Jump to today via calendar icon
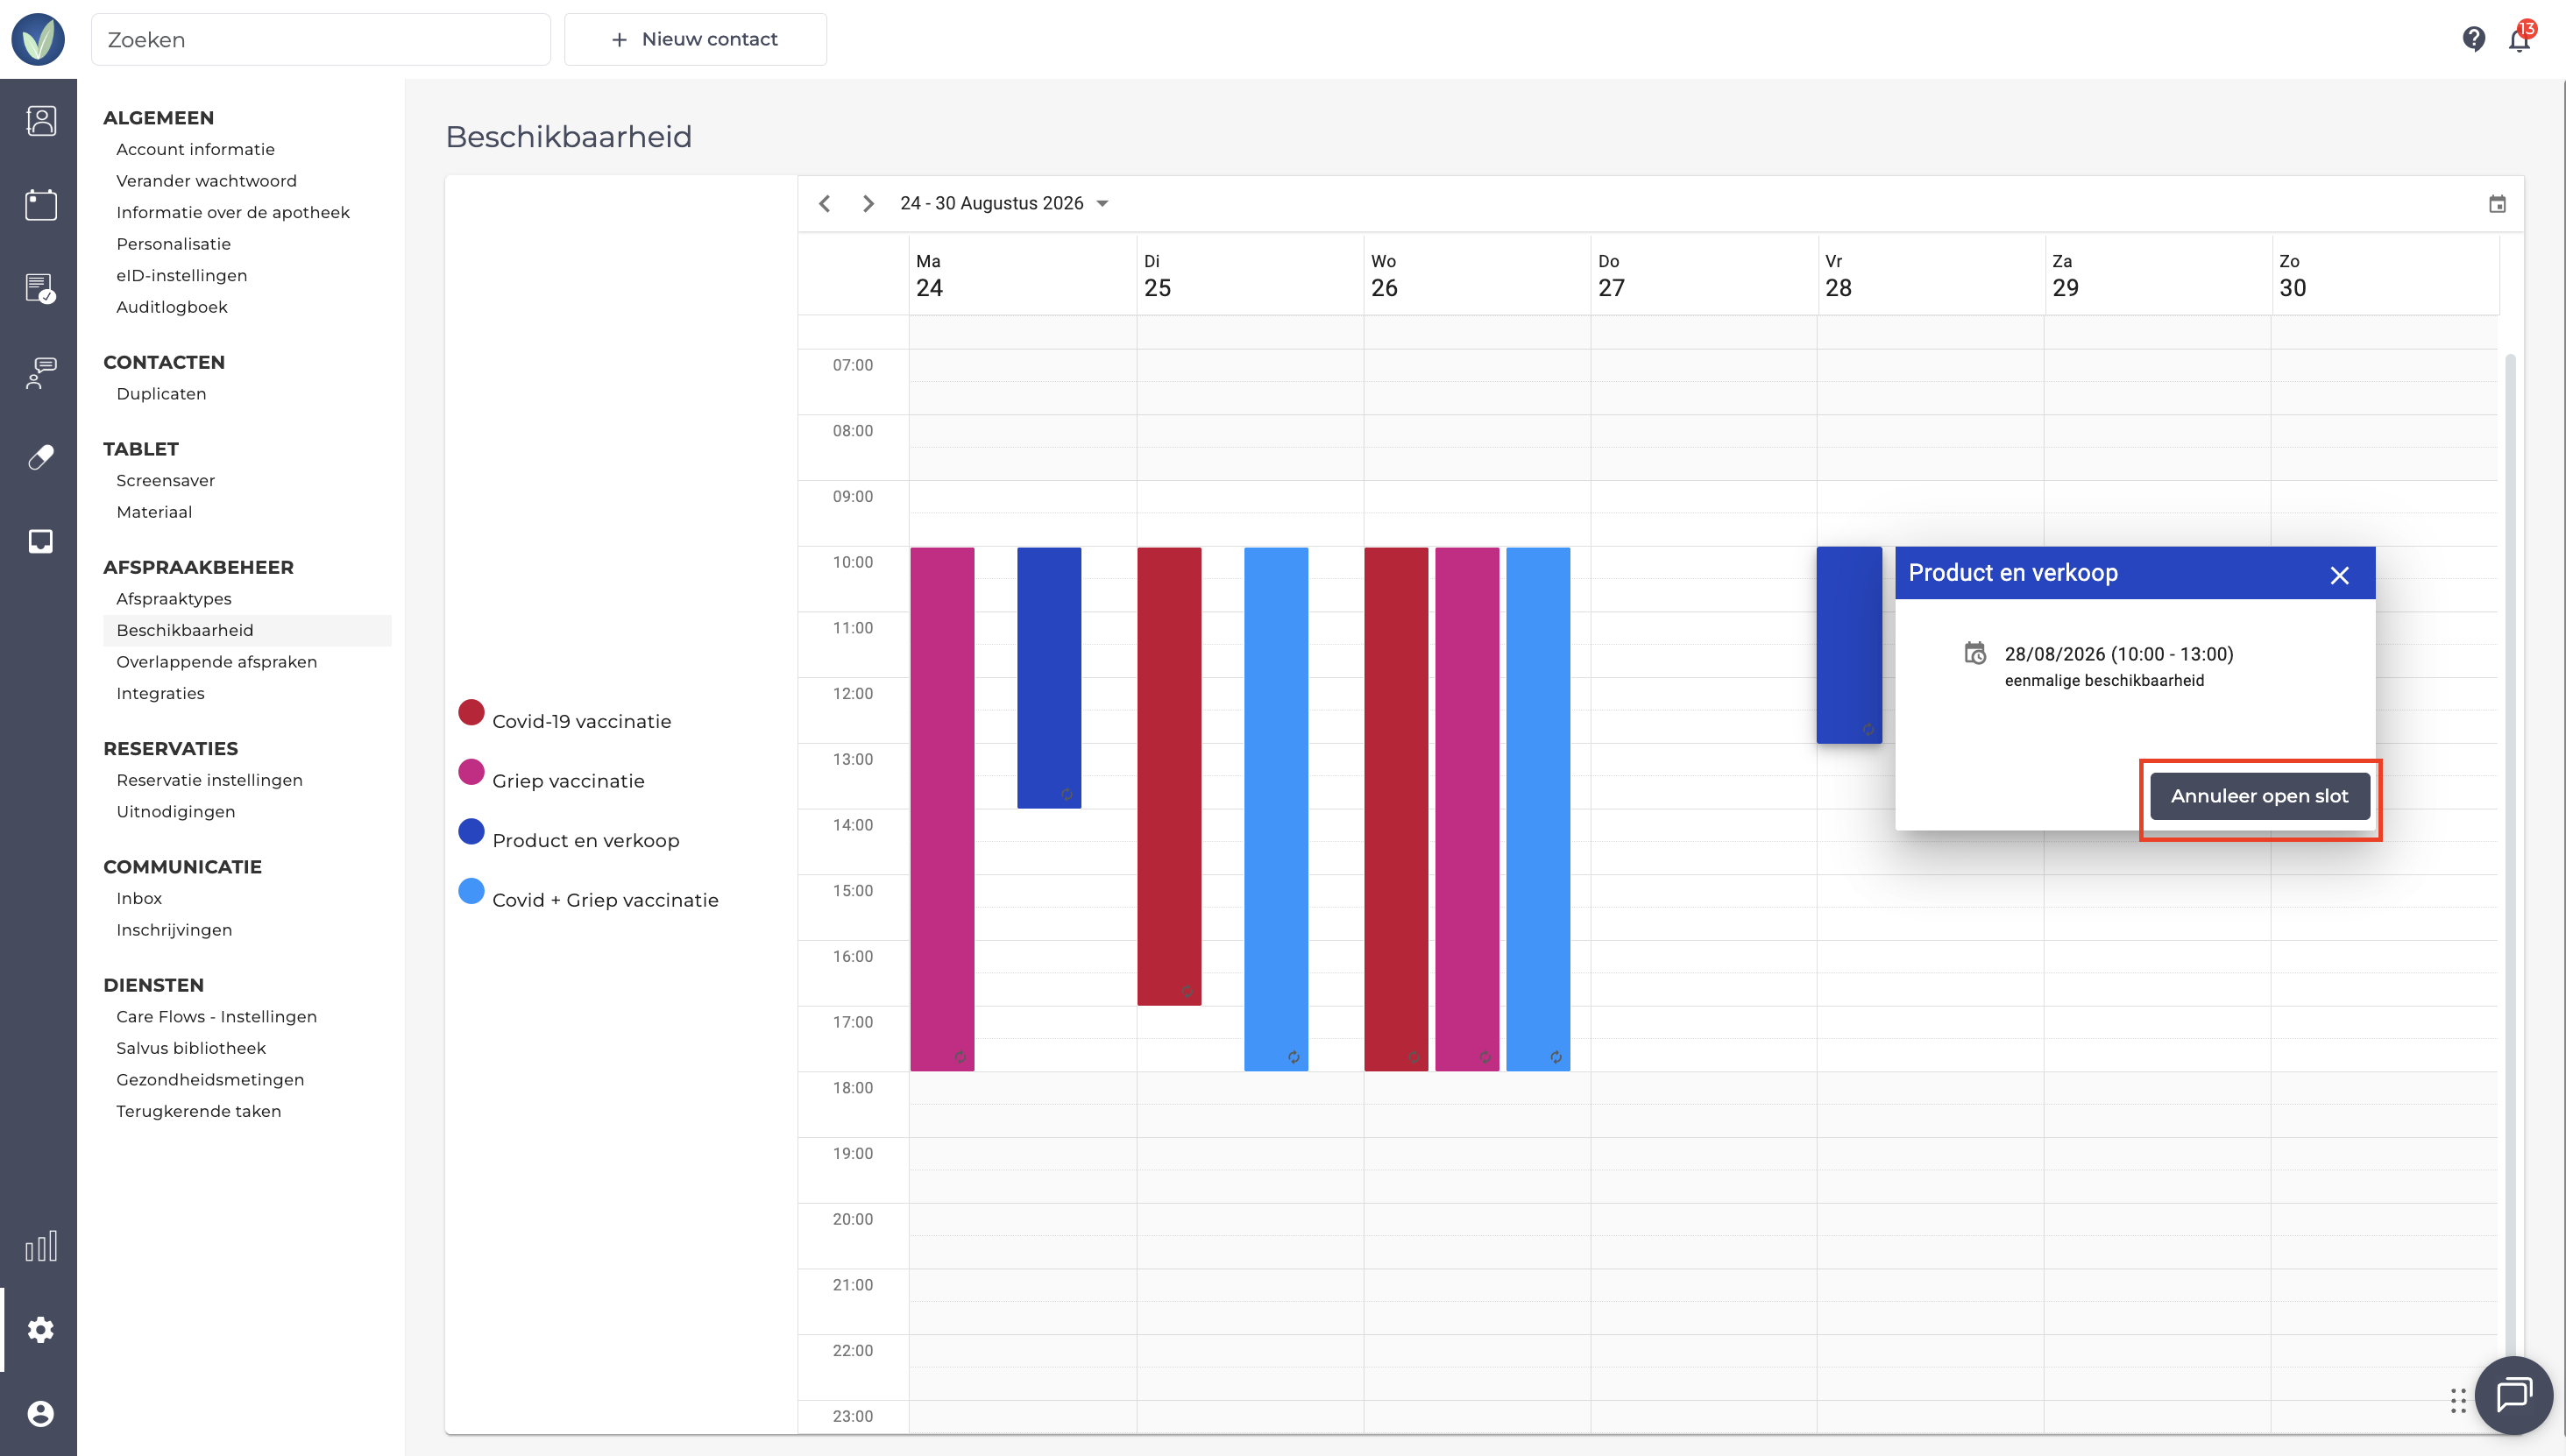 click(x=2497, y=204)
